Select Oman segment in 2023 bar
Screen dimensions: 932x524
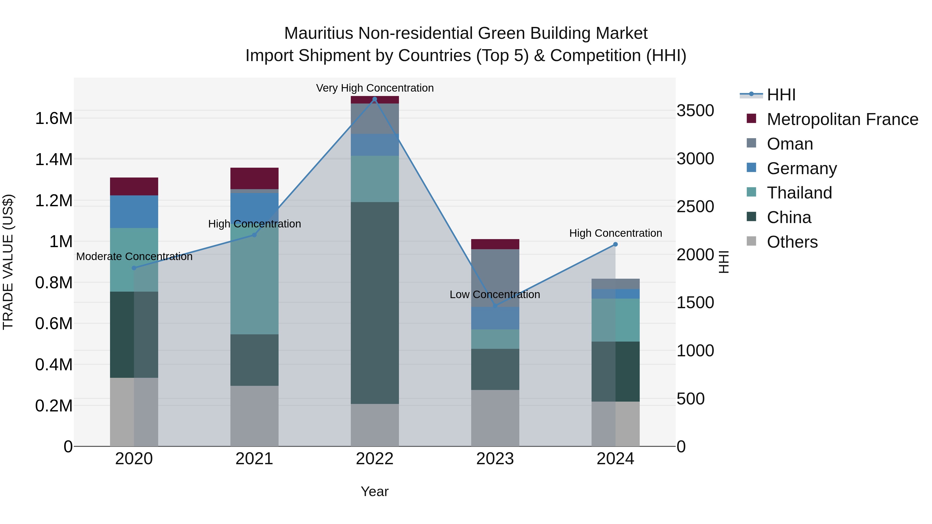coord(495,278)
